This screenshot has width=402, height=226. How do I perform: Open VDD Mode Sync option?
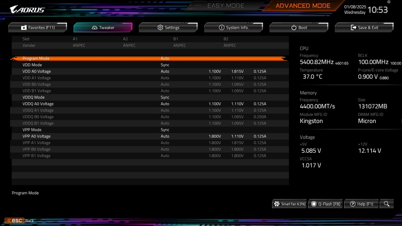(x=165, y=65)
